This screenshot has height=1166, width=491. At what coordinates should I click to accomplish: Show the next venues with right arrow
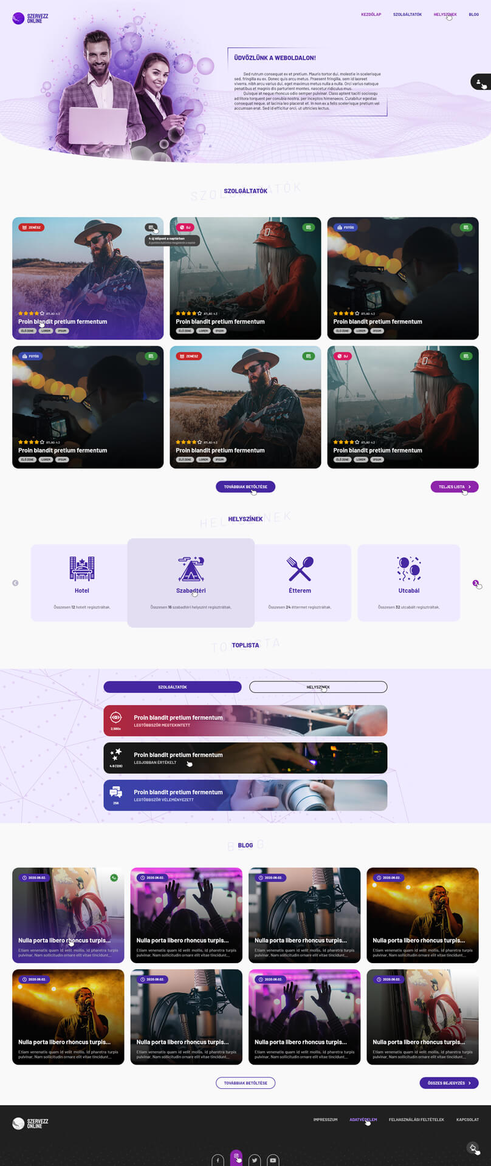475,583
